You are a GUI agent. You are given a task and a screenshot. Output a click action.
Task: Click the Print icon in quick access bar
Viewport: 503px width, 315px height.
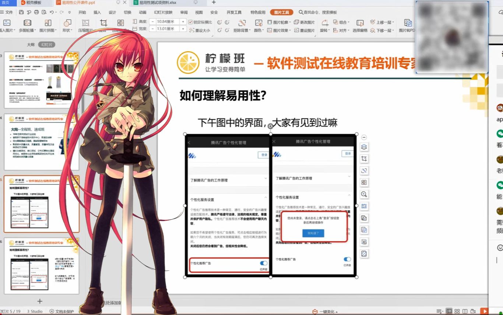click(x=36, y=12)
